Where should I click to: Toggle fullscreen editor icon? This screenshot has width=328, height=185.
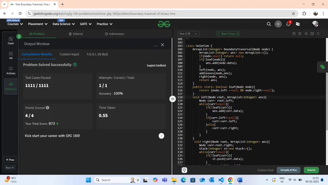coord(318,33)
